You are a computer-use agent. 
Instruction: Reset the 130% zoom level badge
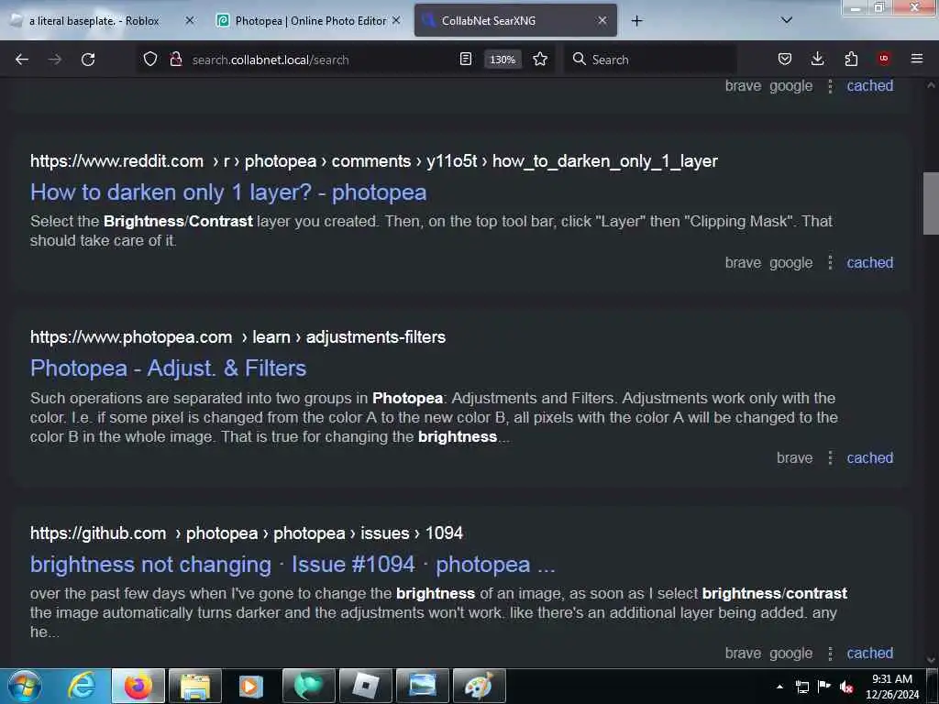coord(503,60)
